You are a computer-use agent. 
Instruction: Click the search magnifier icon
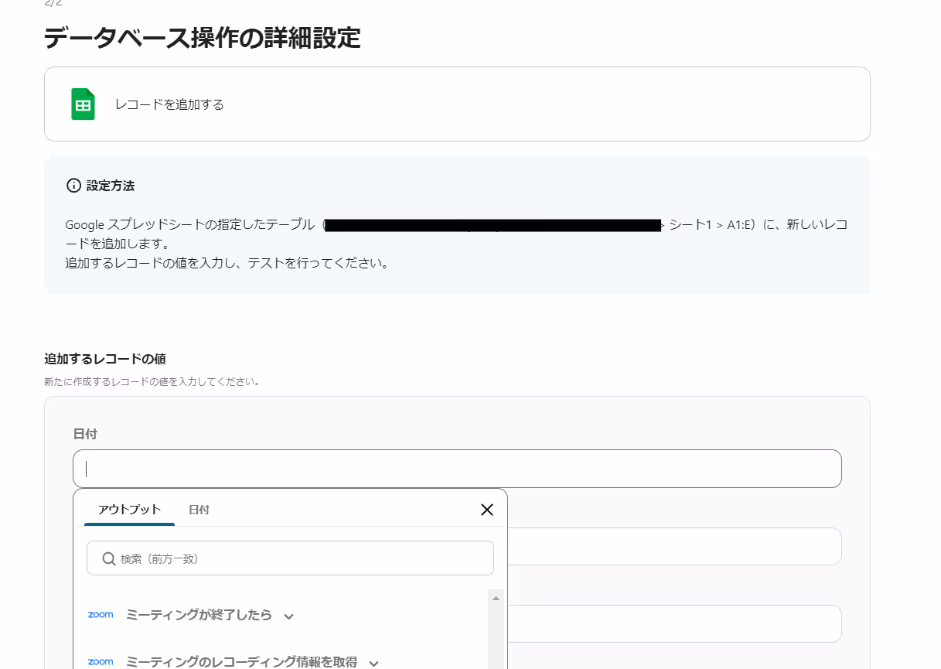point(107,558)
